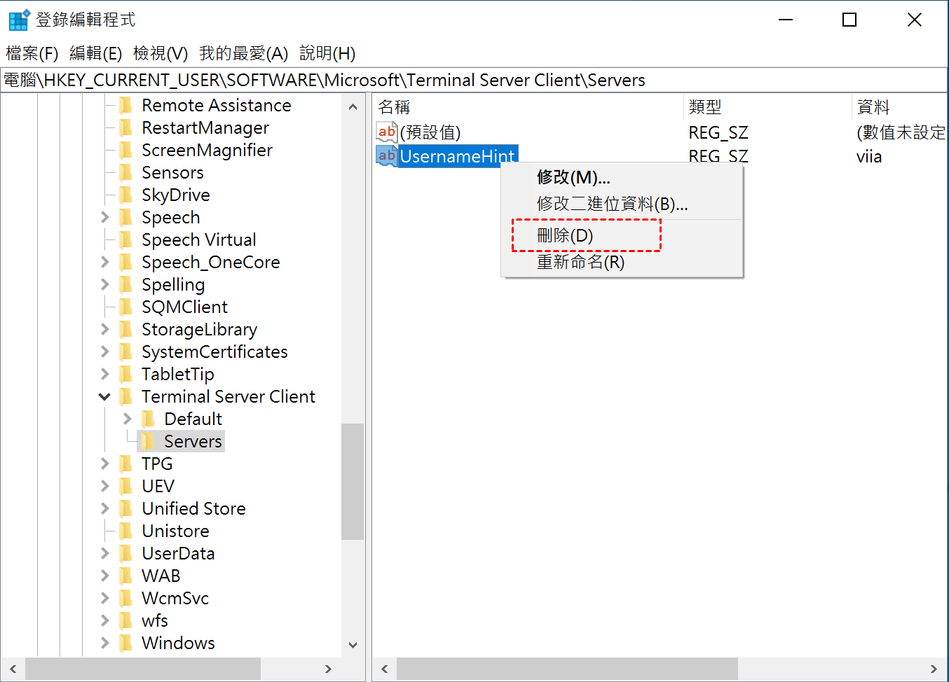Click the 名稱 column header
949x682 pixels.
(528, 106)
